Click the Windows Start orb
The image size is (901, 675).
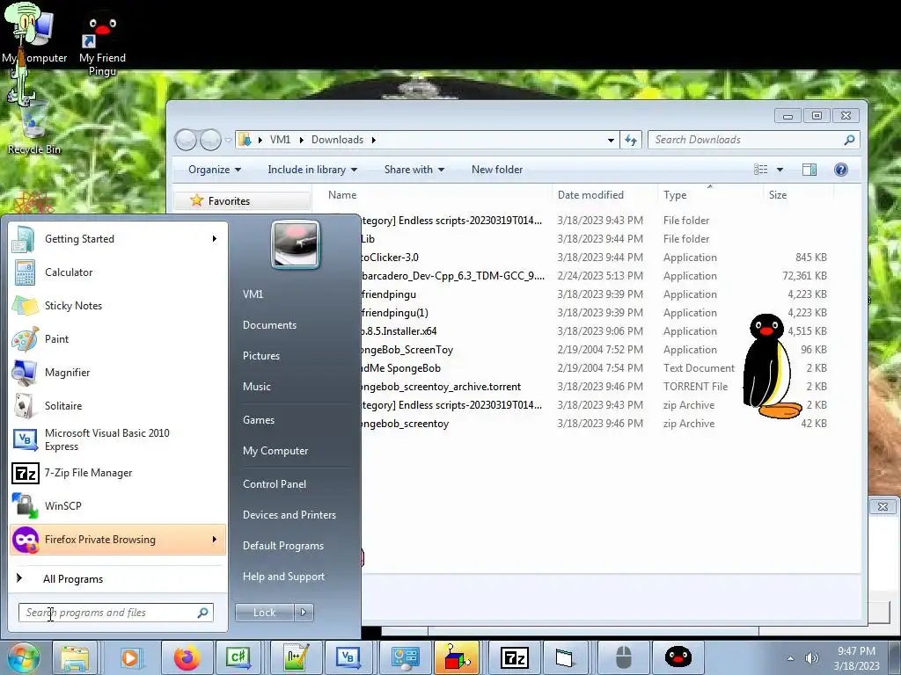tap(23, 657)
